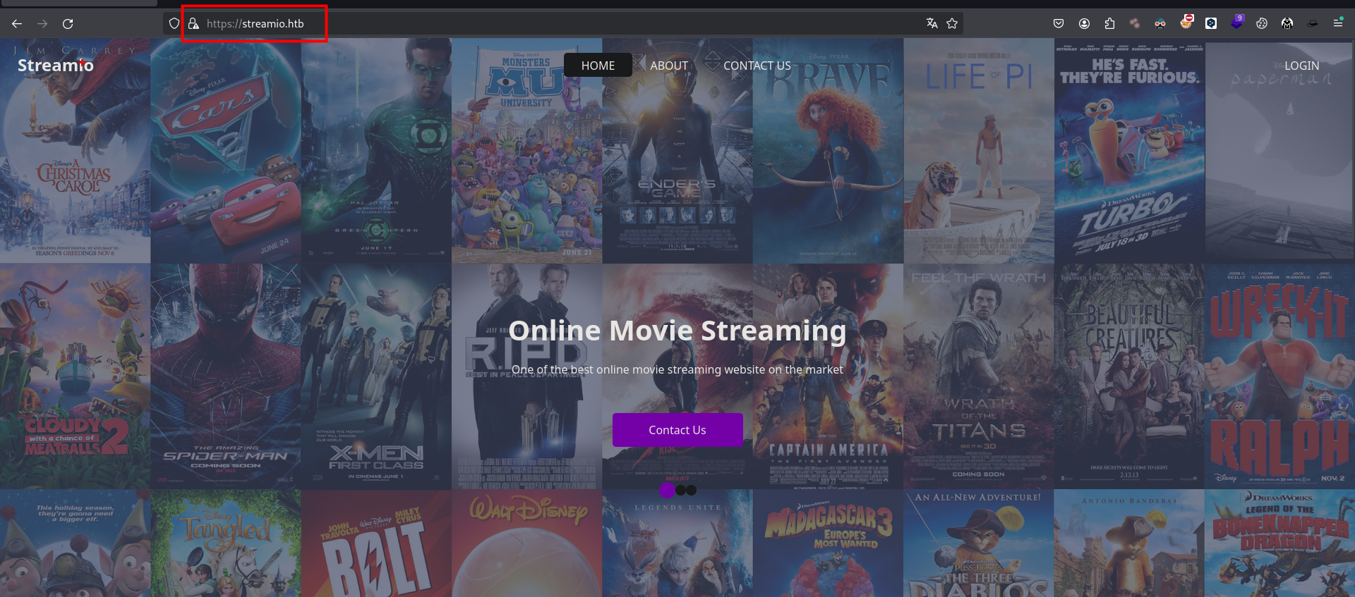Reload the current page

point(68,24)
